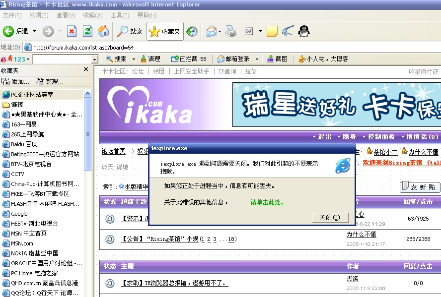Print the page with printer icon

(231, 31)
